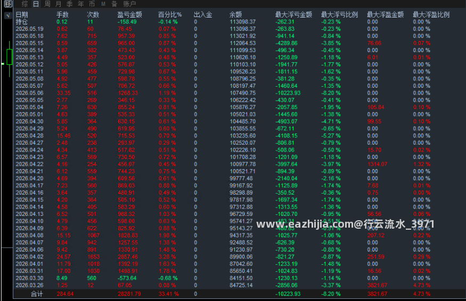Click the floating loss -4289.86
Viewport: 466px width, 301px height.
click(x=286, y=43)
